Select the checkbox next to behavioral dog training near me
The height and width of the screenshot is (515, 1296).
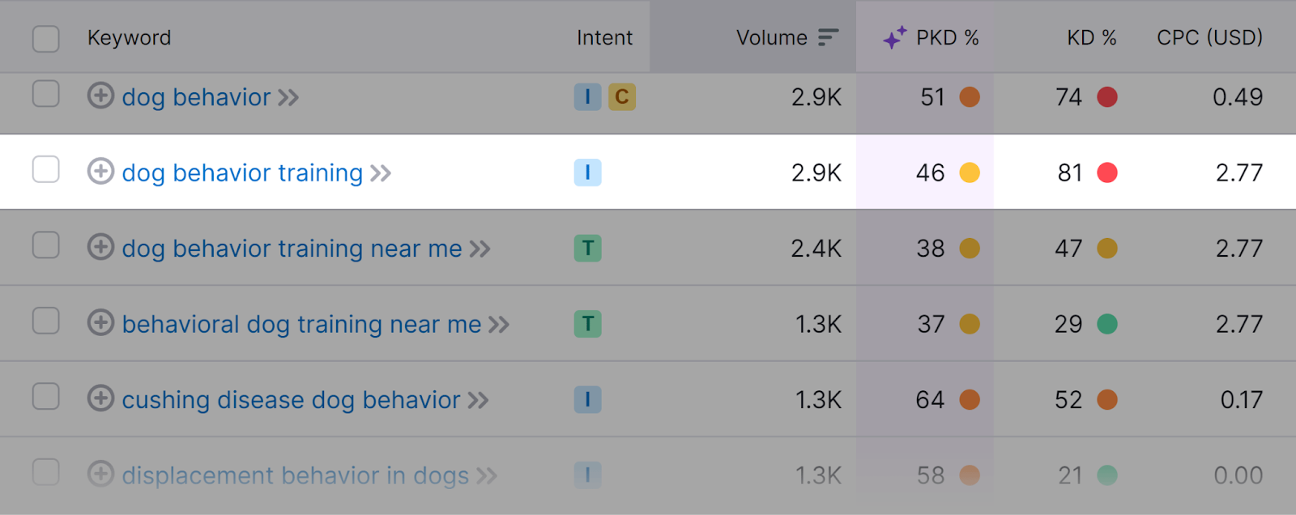[45, 323]
